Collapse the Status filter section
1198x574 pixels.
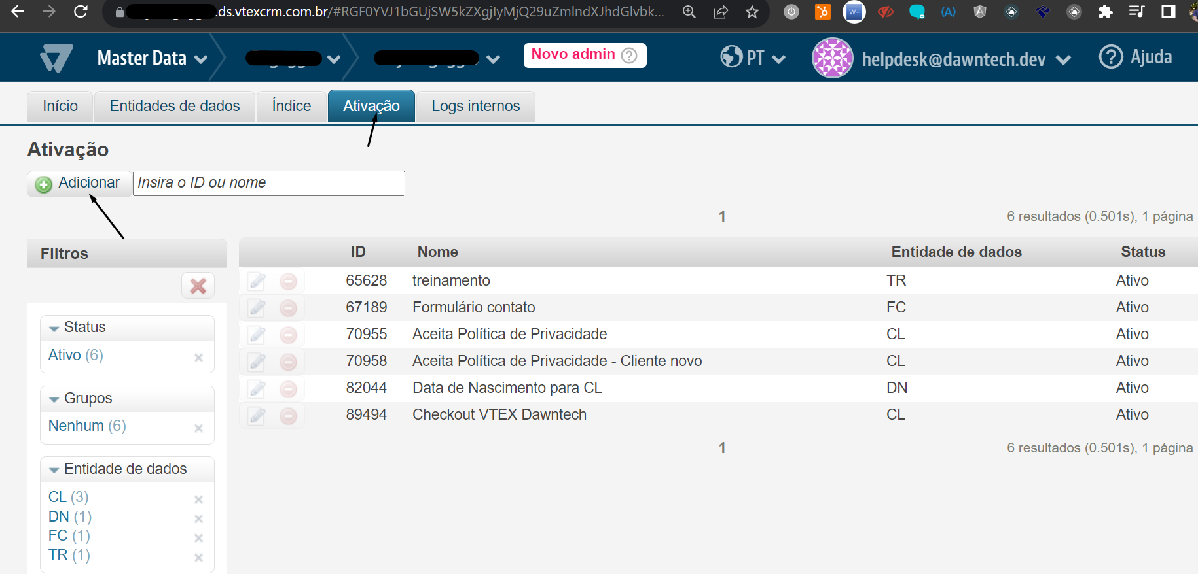point(54,328)
